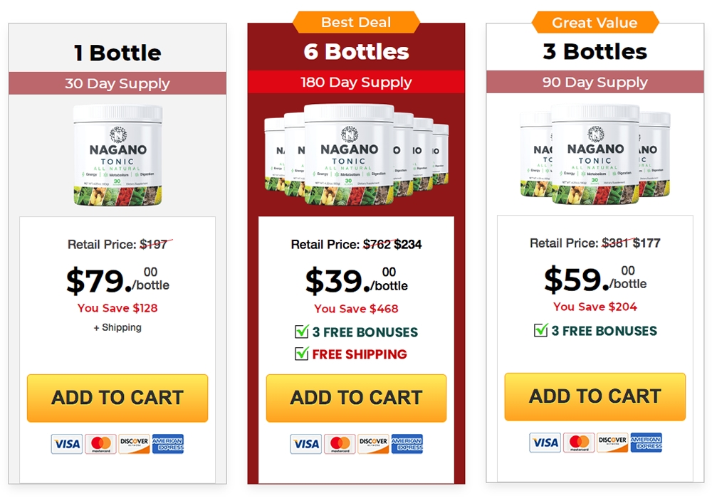Select the Best Deal badge

point(356,22)
